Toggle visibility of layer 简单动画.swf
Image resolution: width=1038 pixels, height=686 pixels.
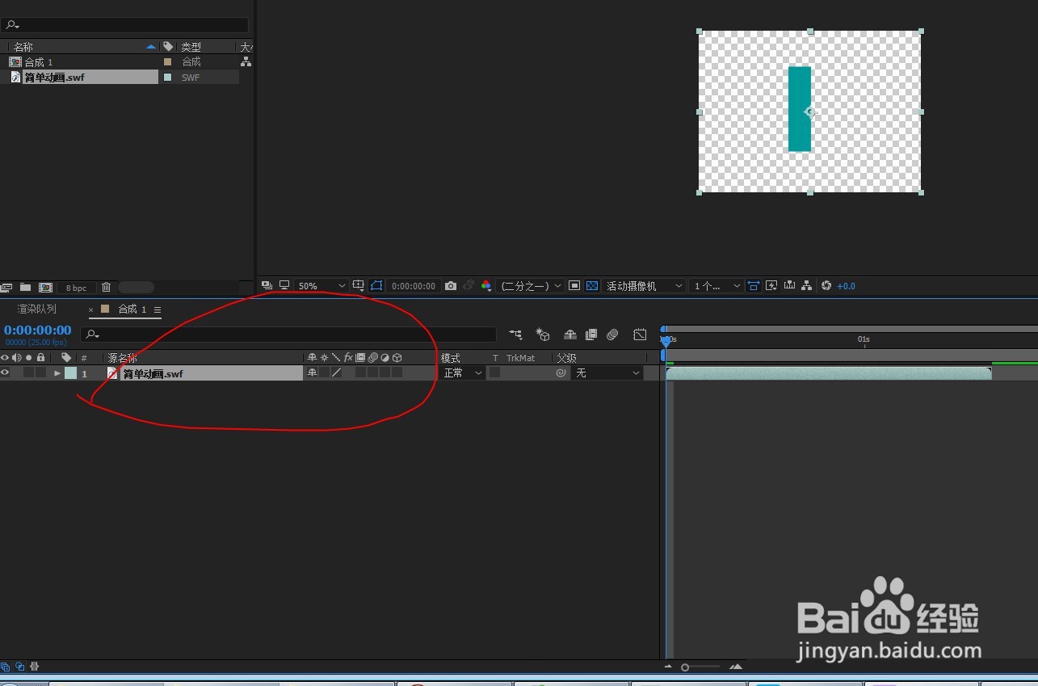[5, 372]
